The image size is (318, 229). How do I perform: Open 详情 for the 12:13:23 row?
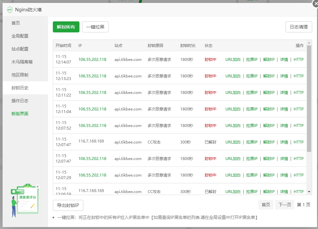tap(284, 76)
